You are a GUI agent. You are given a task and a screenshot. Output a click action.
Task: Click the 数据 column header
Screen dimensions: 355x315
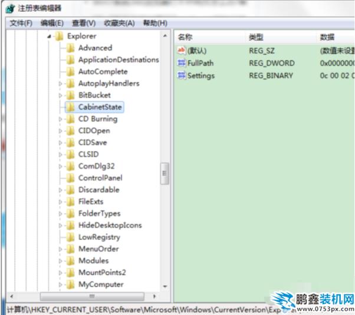coord(336,37)
